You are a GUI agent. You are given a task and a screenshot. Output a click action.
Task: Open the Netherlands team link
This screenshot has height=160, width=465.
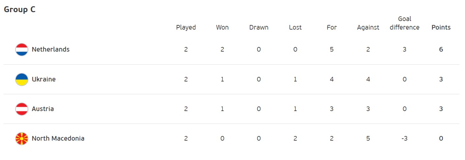pyautogui.click(x=50, y=50)
